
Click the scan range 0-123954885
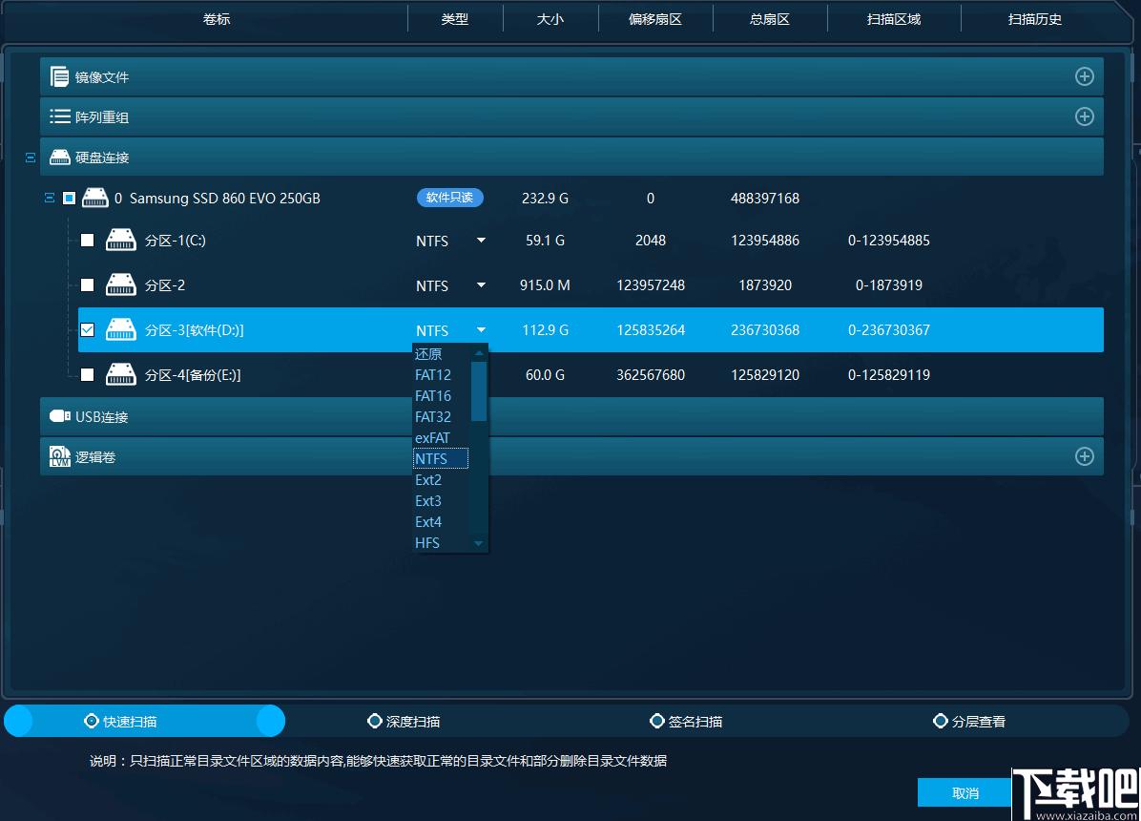click(888, 241)
